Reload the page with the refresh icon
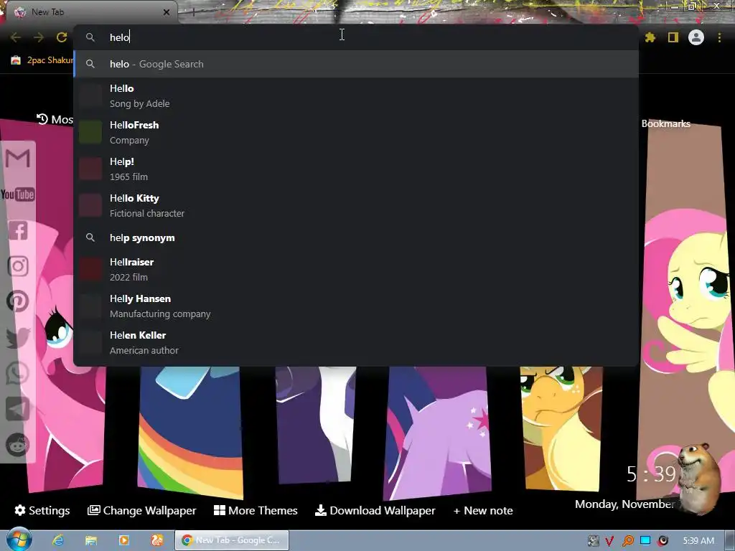The width and height of the screenshot is (735, 551). click(x=62, y=37)
